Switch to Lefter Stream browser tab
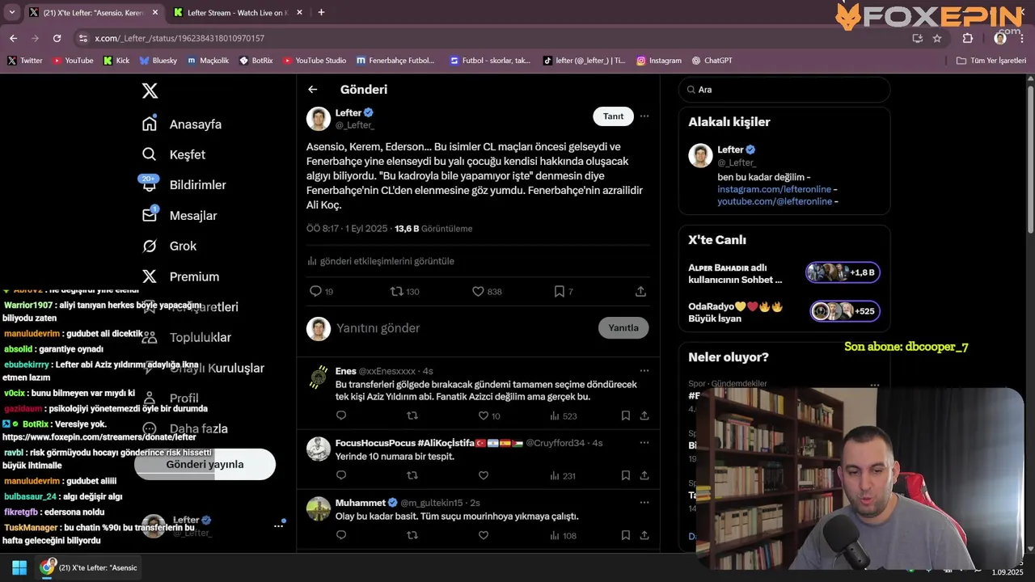1035x582 pixels. [x=238, y=13]
